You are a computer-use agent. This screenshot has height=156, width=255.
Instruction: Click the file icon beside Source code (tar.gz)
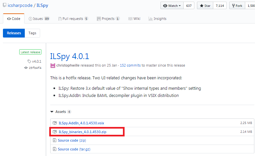(x=54, y=149)
